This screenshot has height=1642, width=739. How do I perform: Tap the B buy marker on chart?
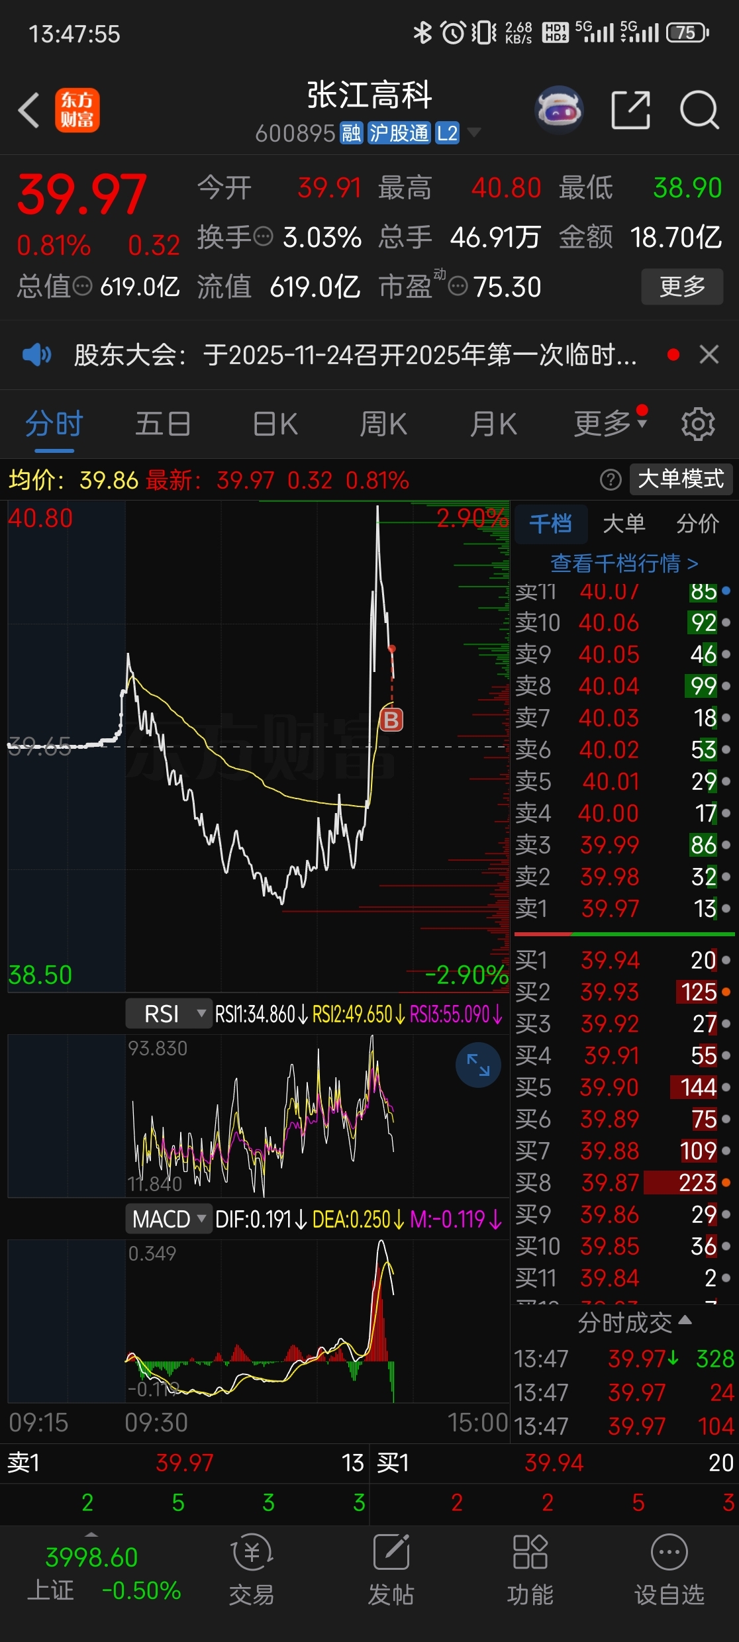391,719
